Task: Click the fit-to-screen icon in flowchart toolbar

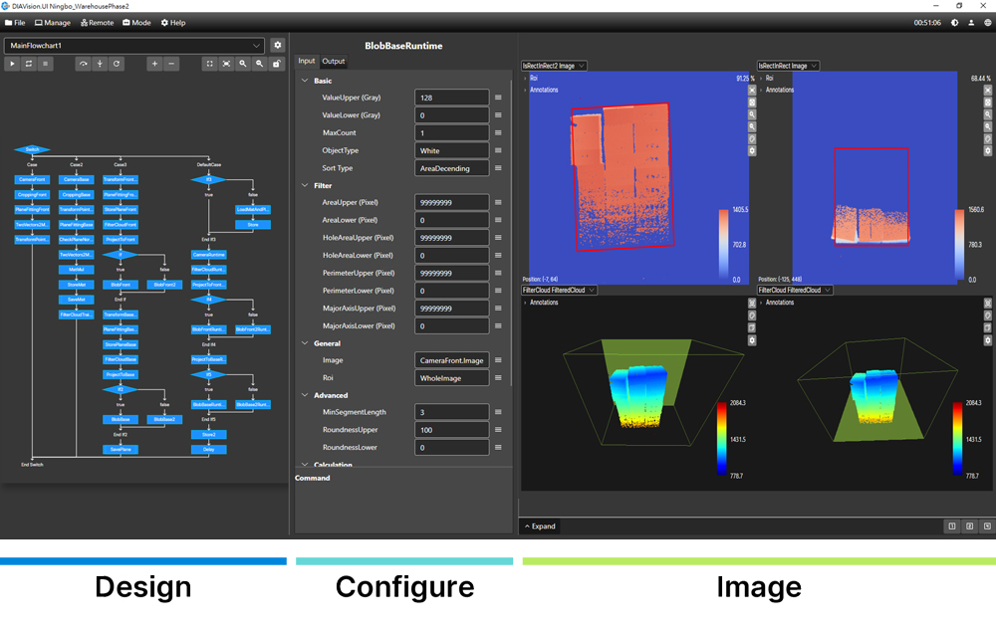Action: pos(226,64)
